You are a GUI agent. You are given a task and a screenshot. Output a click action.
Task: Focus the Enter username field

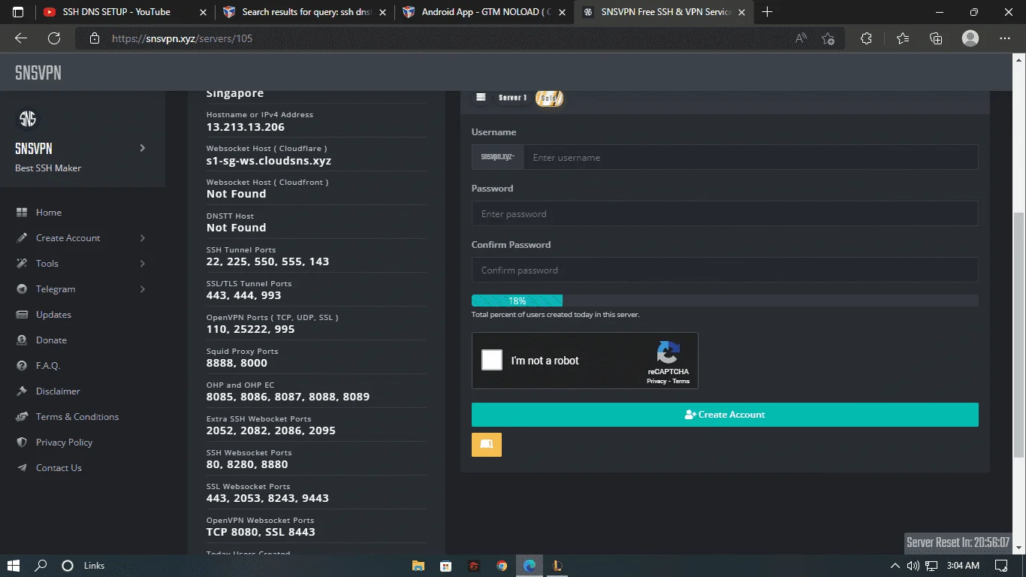750,158
